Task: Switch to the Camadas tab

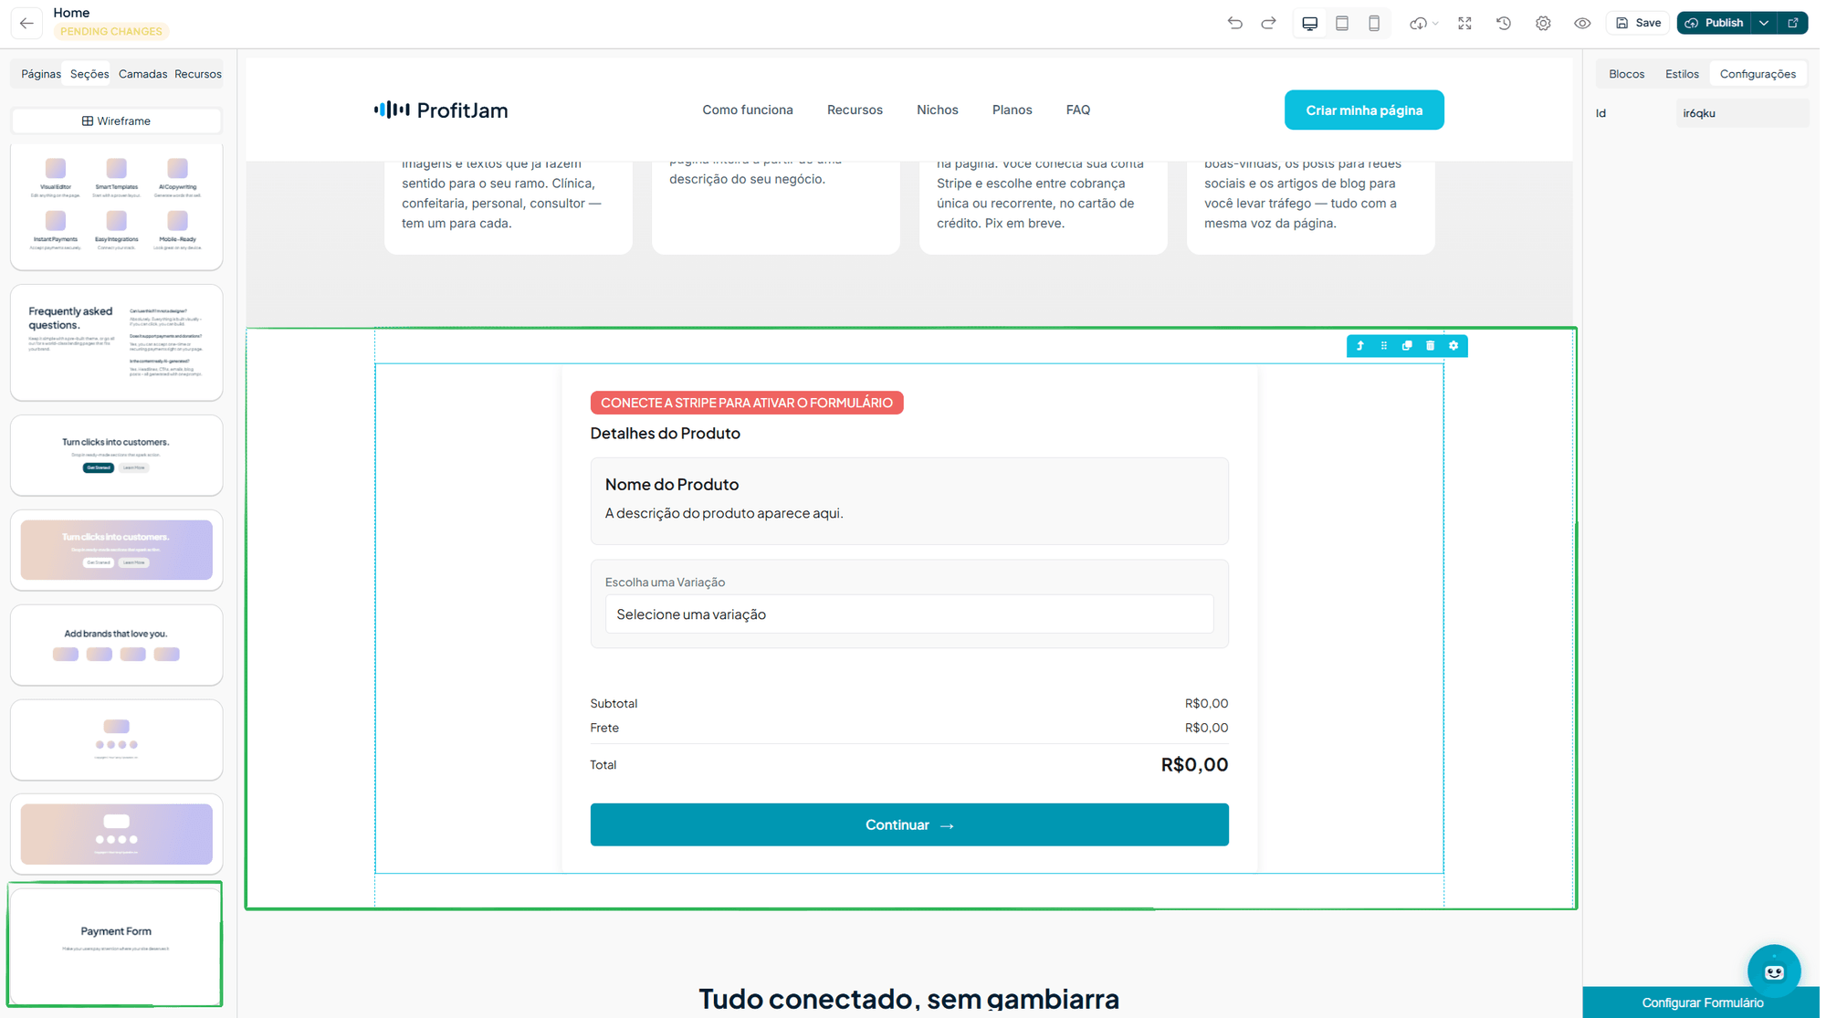Action: [143, 74]
